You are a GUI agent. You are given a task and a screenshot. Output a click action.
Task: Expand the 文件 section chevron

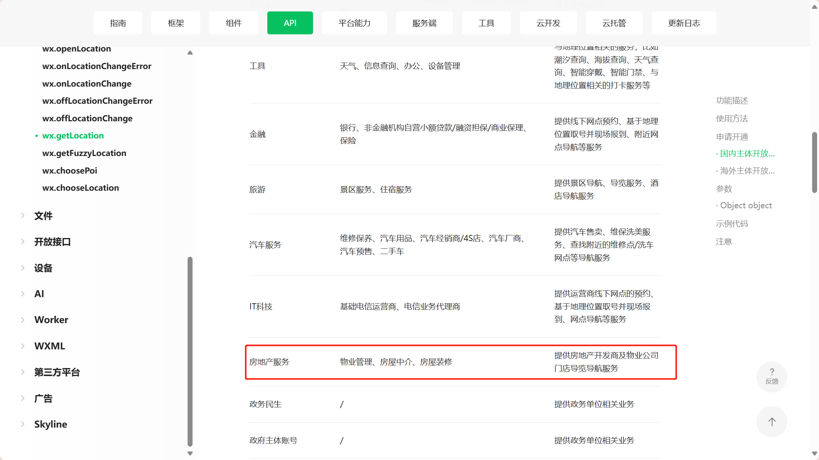(x=23, y=216)
